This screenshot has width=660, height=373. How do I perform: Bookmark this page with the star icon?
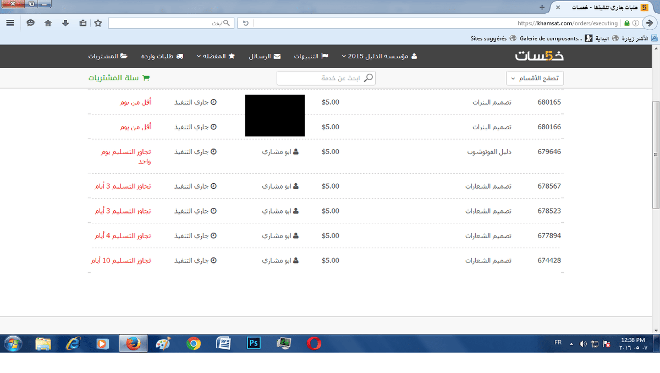click(x=98, y=23)
